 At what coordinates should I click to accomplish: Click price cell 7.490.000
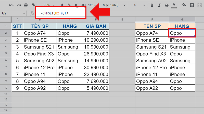[x=96, y=33]
